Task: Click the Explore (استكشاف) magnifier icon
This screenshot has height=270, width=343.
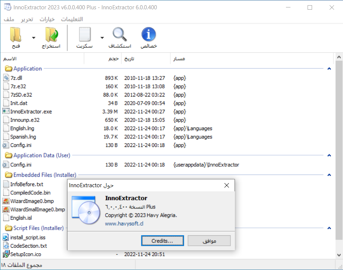Action: (x=120, y=34)
